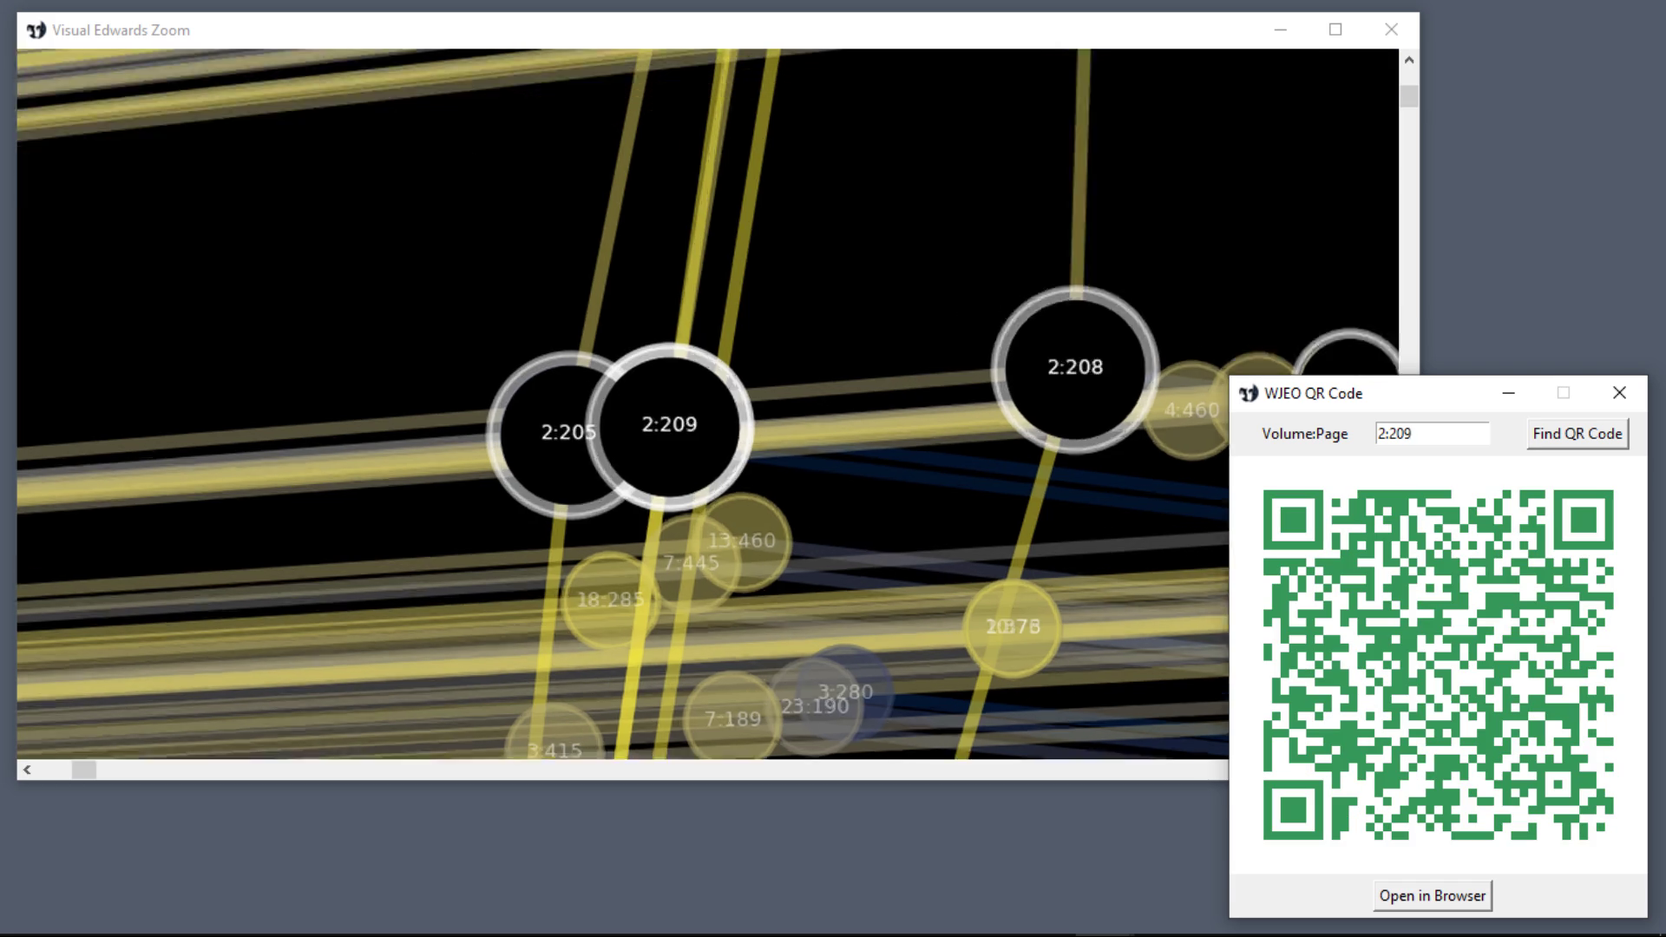Image resolution: width=1666 pixels, height=937 pixels.
Task: Select the 2:208 node circle
Action: pyautogui.click(x=1074, y=368)
